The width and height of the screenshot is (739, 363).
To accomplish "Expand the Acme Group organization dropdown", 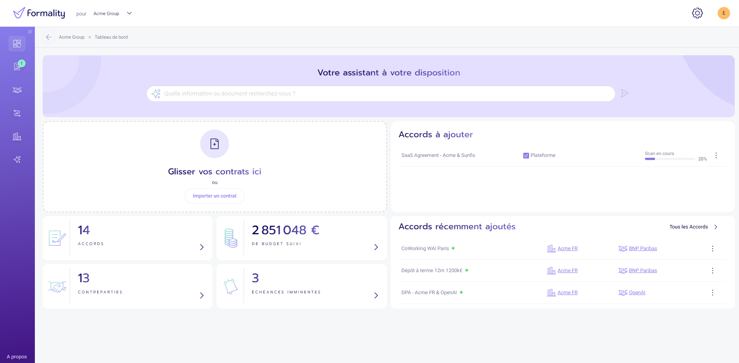I will 129,14.
